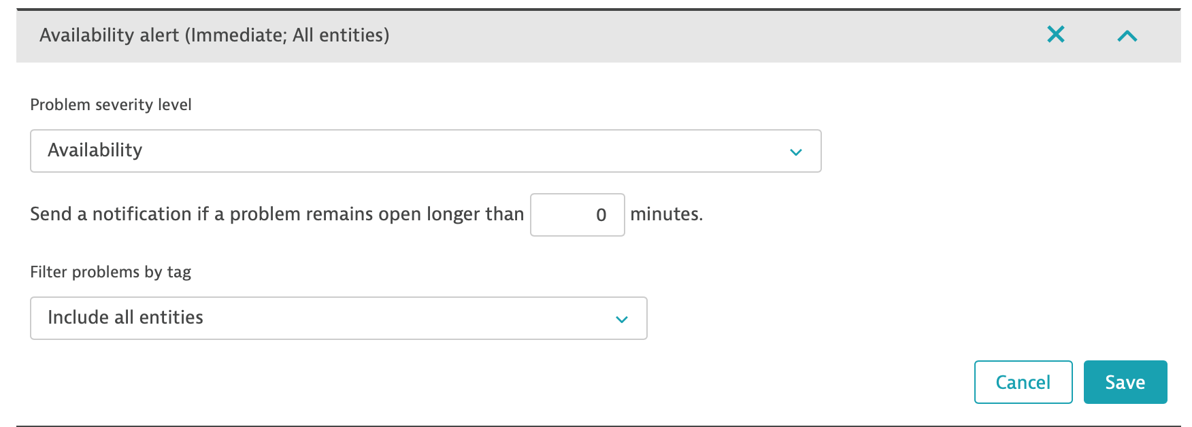Open the Problem severity level dropdown
The height and width of the screenshot is (427, 1192).
425,151
